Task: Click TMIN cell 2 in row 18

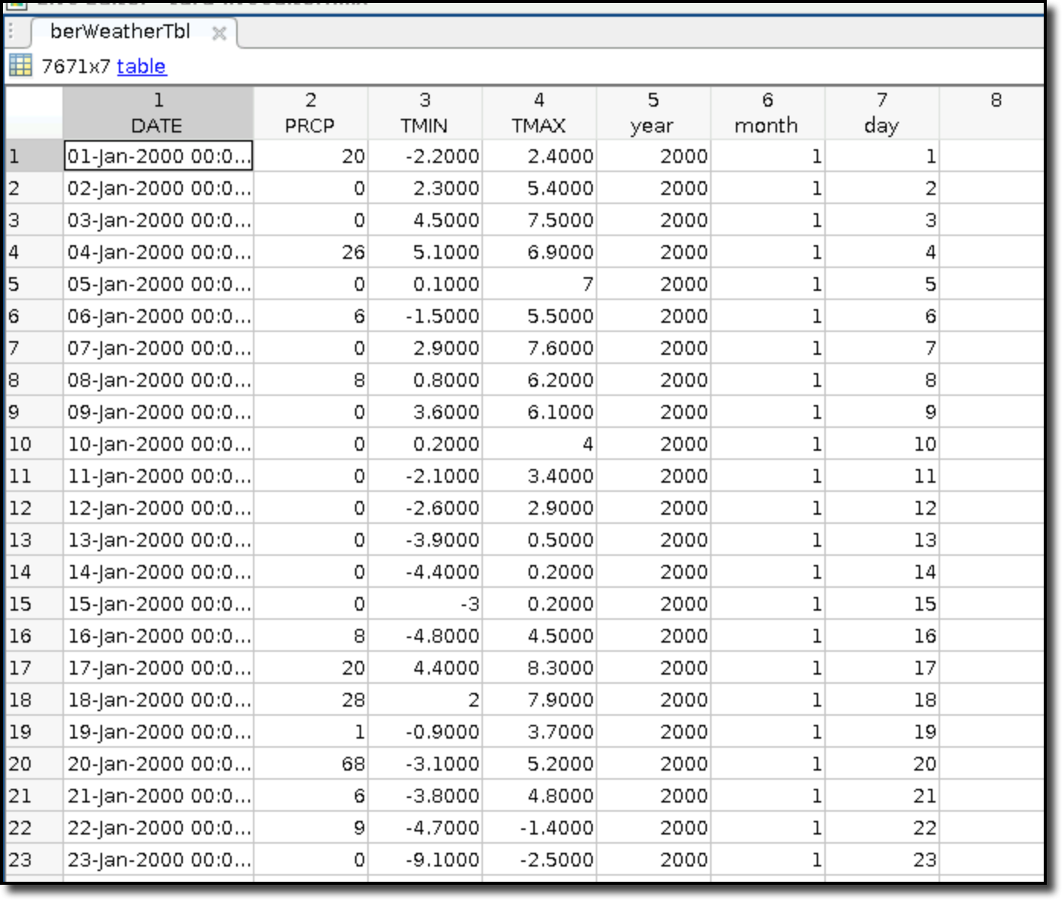Action: 425,700
